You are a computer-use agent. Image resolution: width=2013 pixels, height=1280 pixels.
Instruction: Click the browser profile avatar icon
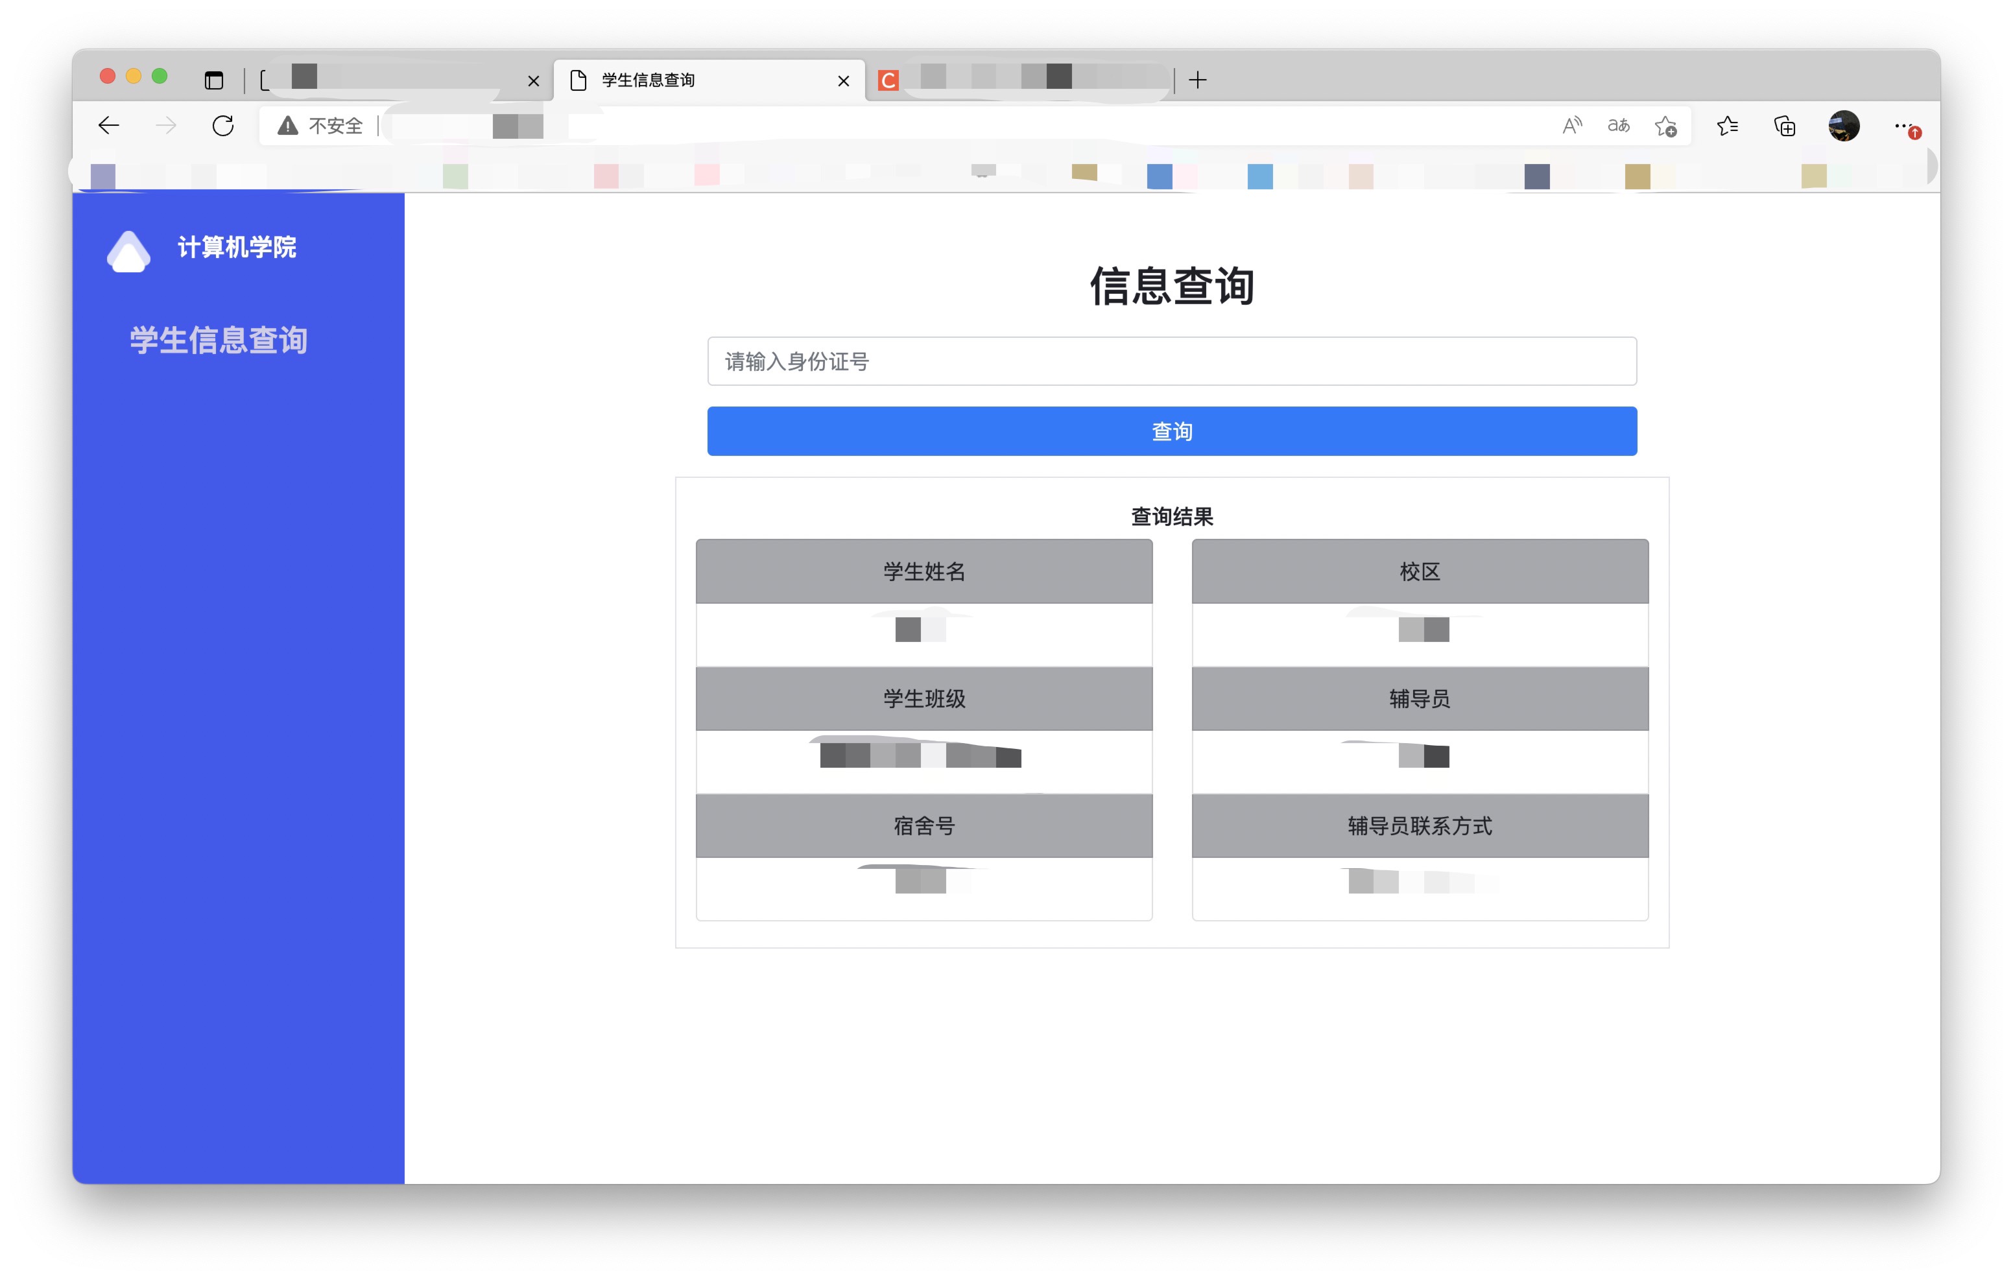coord(1843,127)
